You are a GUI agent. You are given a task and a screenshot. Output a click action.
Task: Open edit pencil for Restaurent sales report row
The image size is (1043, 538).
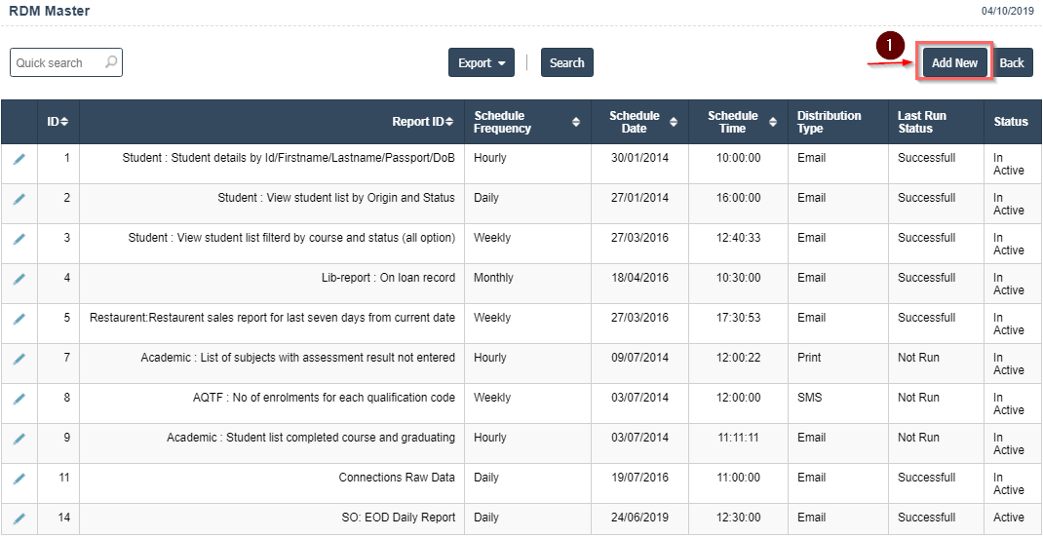pos(19,319)
